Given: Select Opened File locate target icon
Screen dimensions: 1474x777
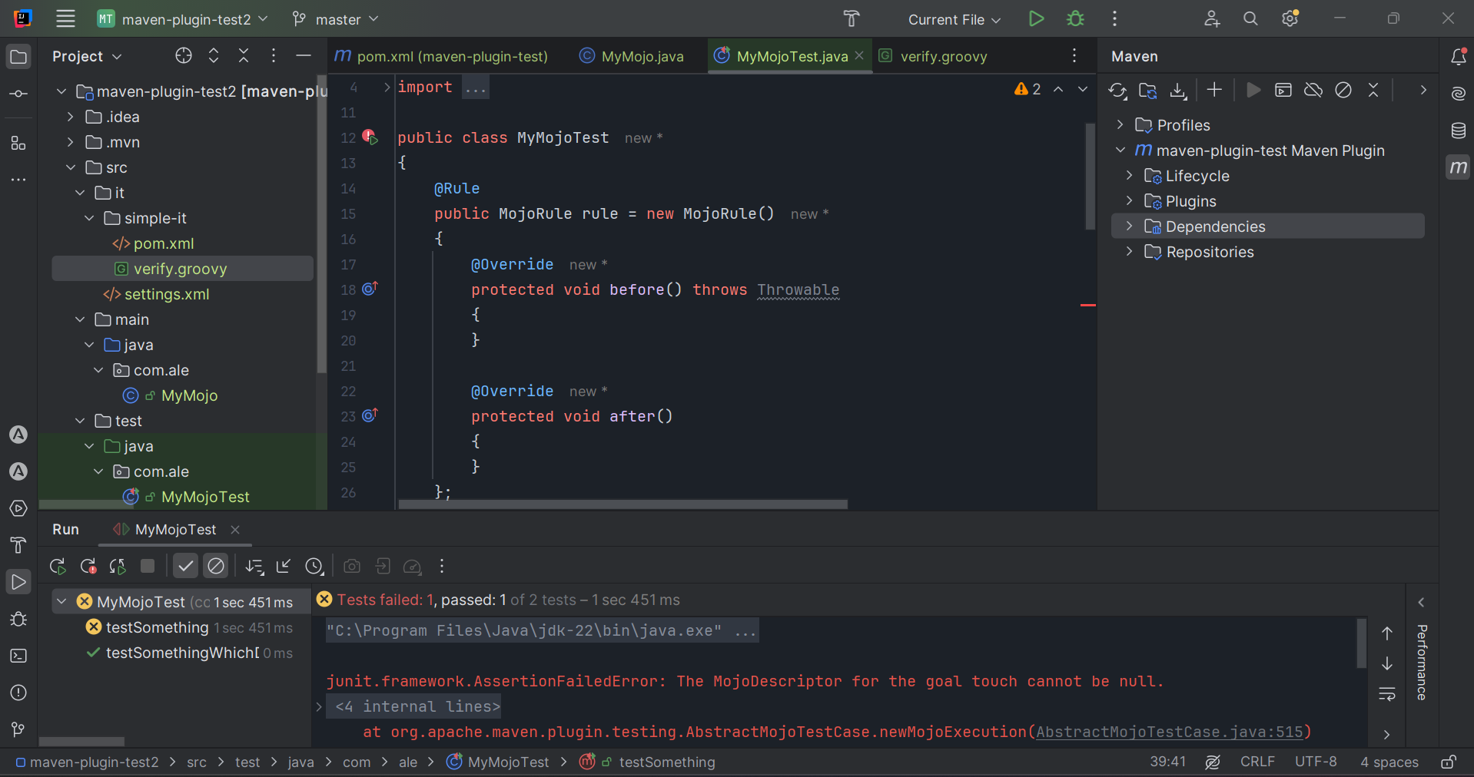Looking at the screenshot, I should [183, 56].
